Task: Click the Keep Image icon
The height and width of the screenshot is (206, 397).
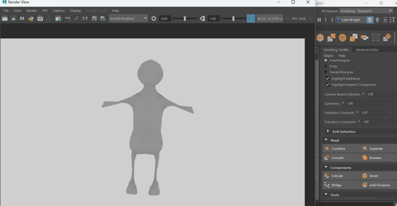Action: coord(94,19)
